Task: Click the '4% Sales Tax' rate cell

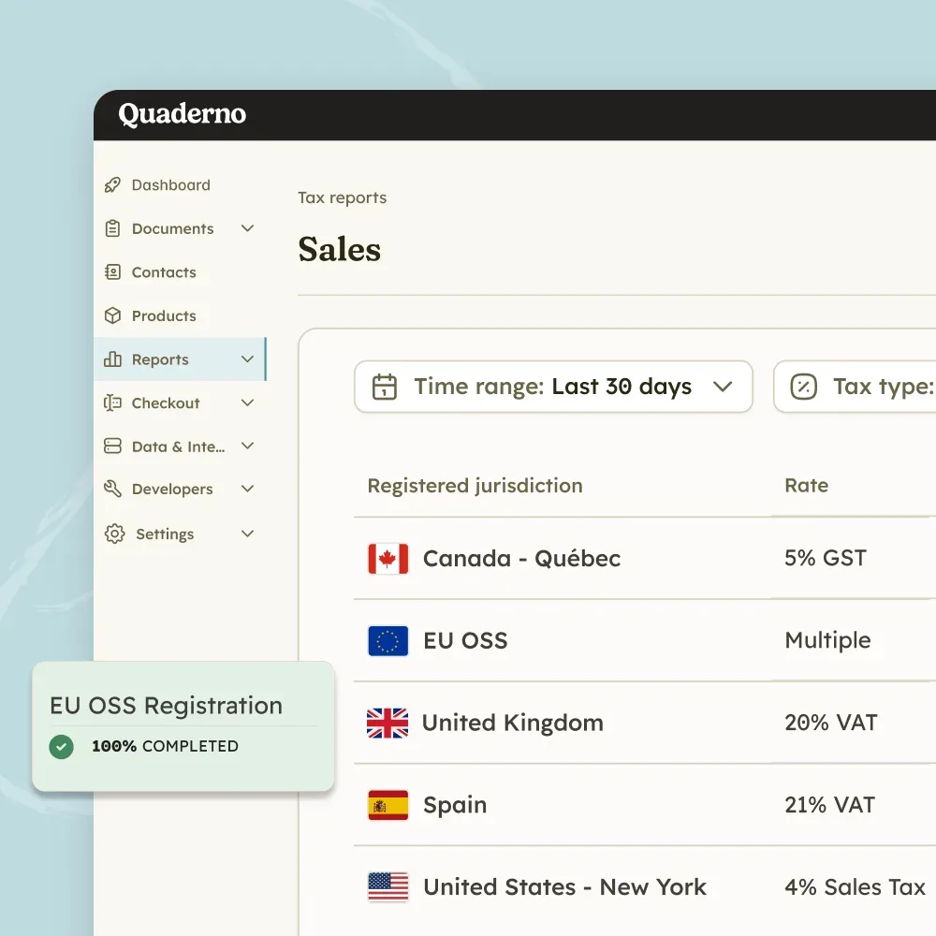Action: point(855,887)
